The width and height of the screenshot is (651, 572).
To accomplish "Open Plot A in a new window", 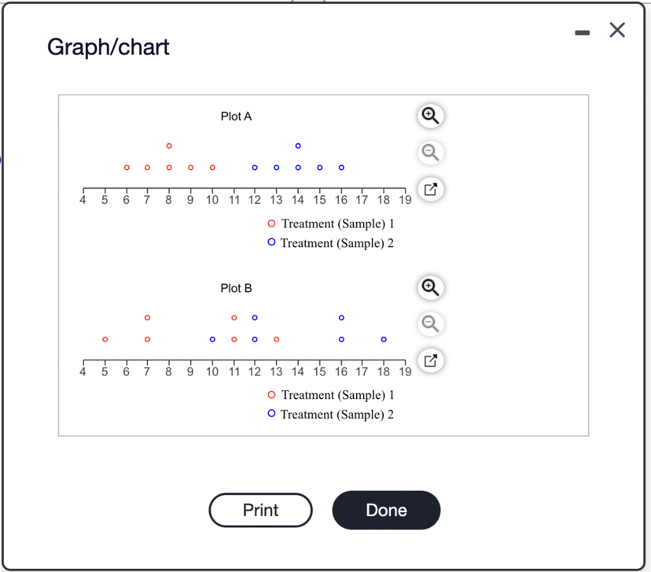I will point(430,189).
